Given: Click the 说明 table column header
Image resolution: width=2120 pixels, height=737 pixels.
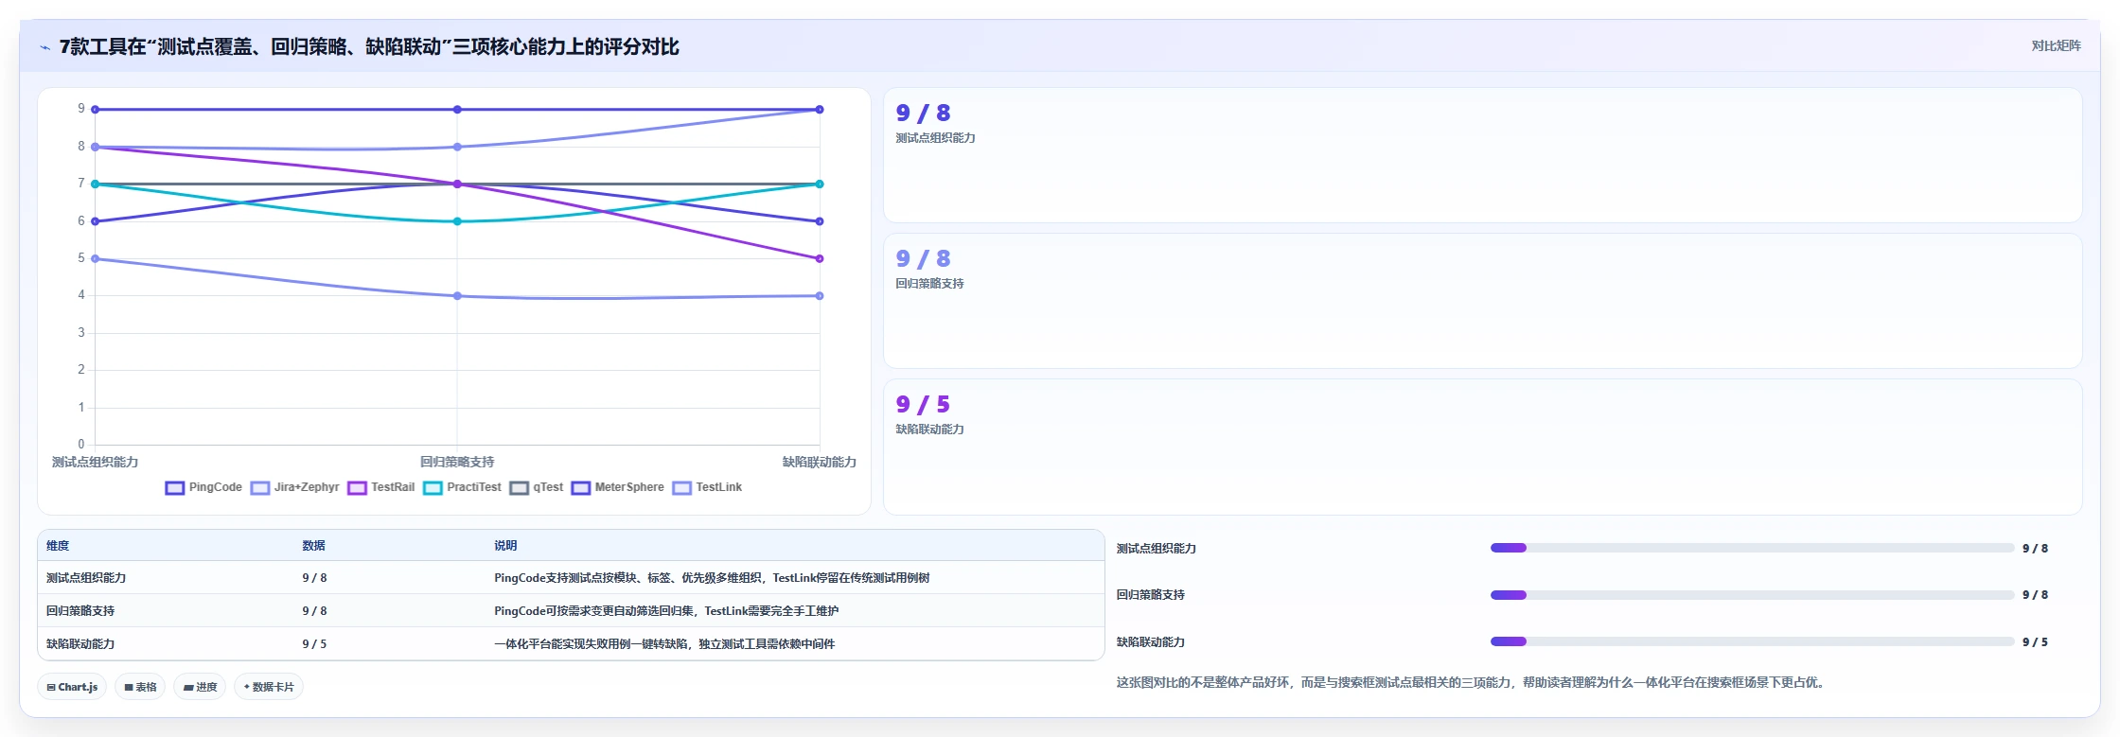Looking at the screenshot, I should [x=505, y=546].
